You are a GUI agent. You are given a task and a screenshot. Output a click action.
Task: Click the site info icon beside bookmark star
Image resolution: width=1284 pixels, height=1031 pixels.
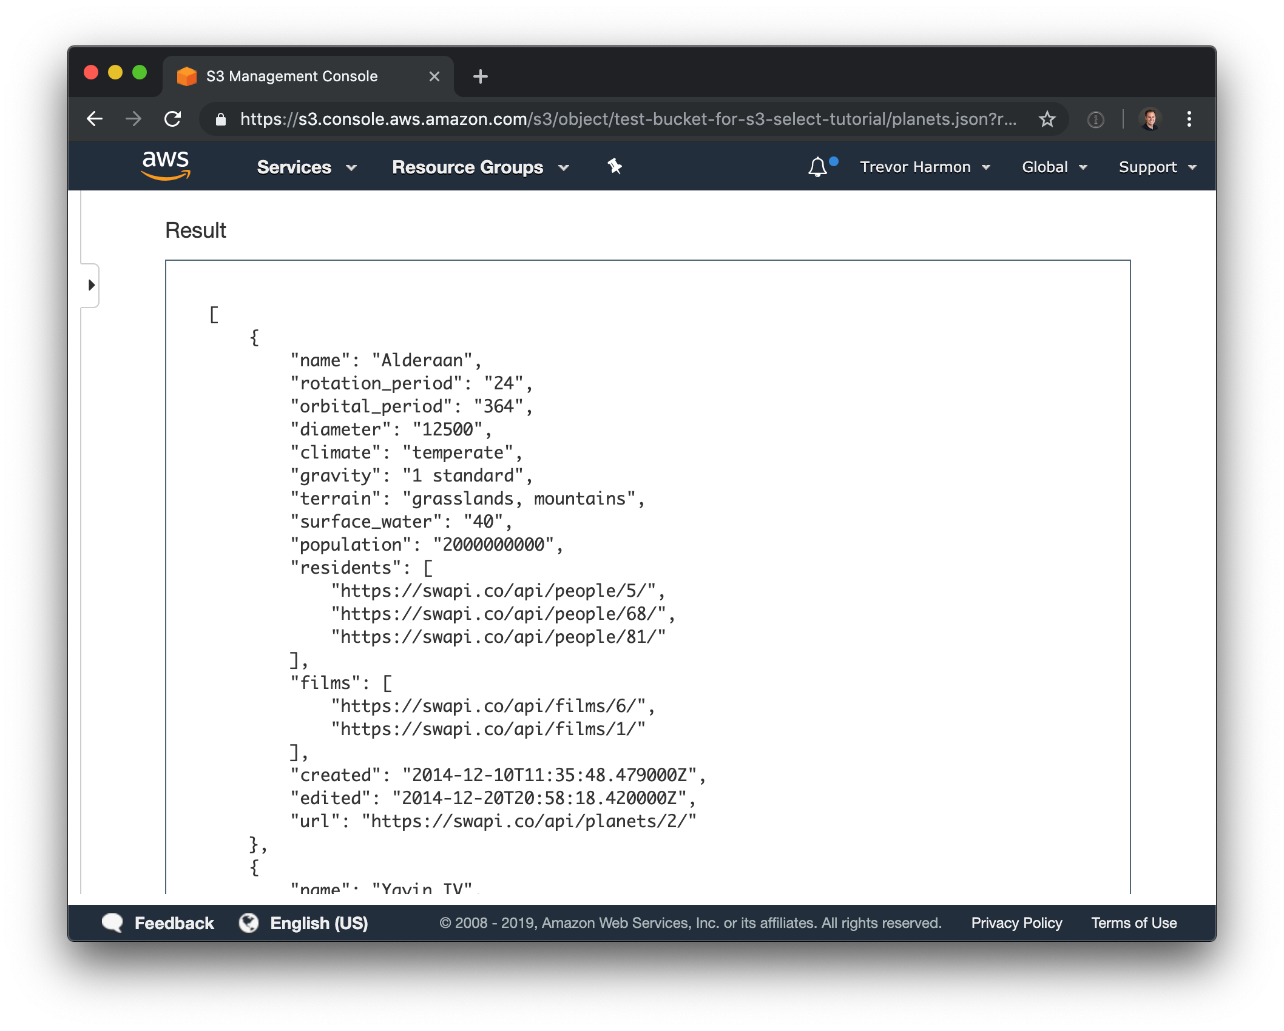tap(1095, 119)
